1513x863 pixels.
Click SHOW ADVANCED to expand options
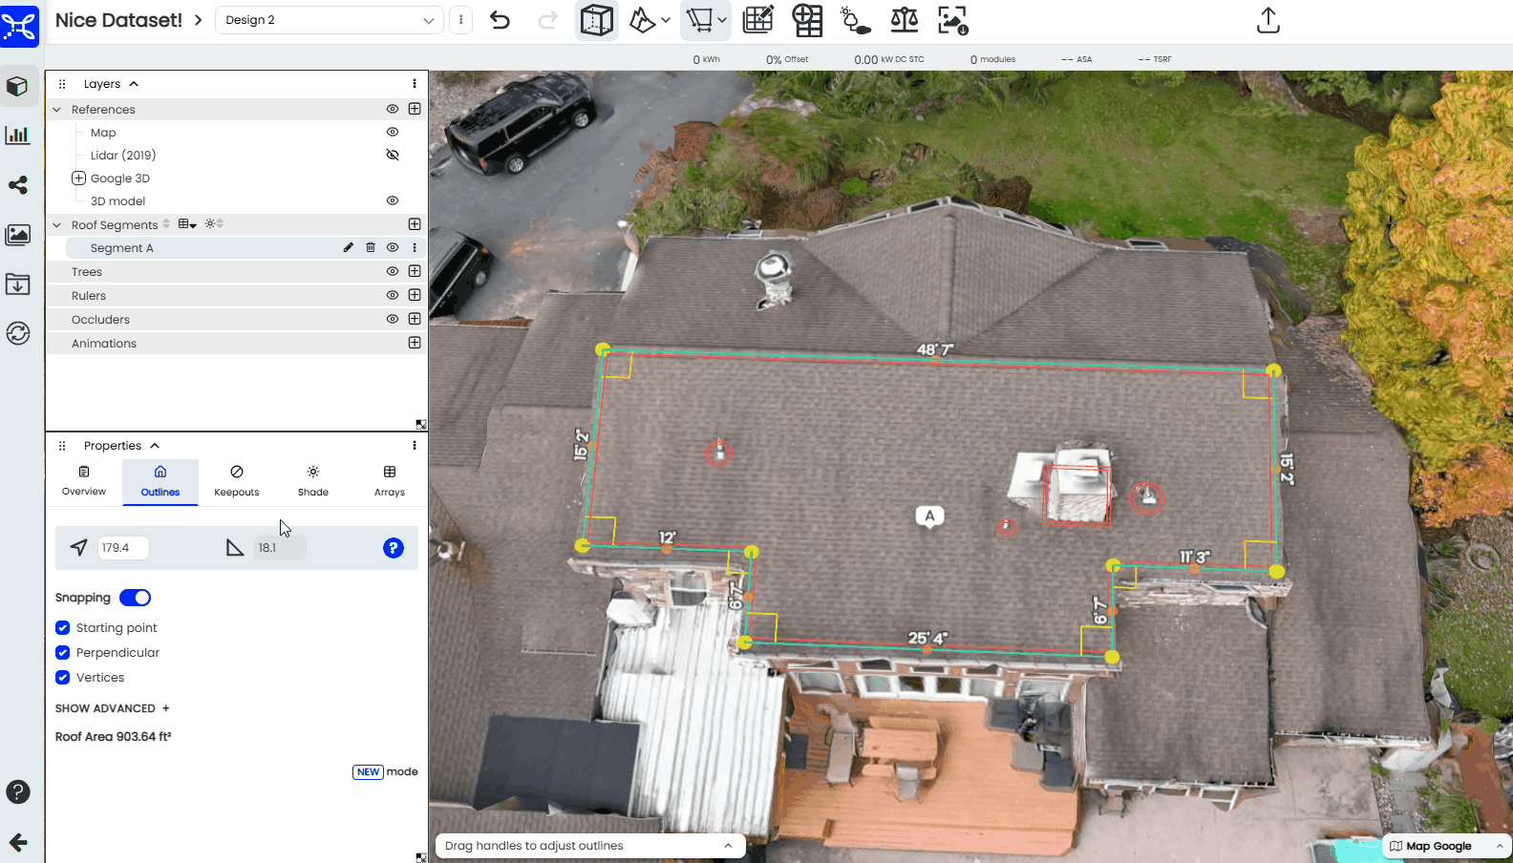pyautogui.click(x=113, y=708)
